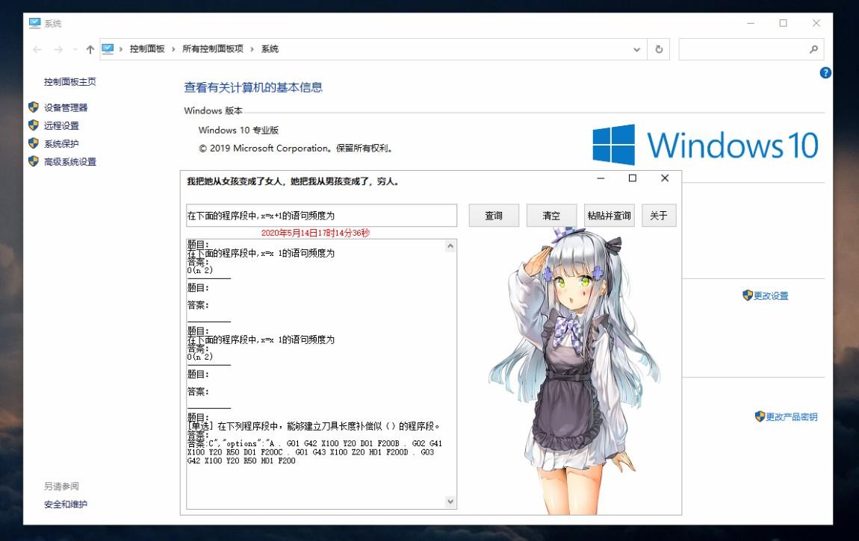Open 更改产品密钥 link
Viewport: 859px width, 541px height.
792,417
